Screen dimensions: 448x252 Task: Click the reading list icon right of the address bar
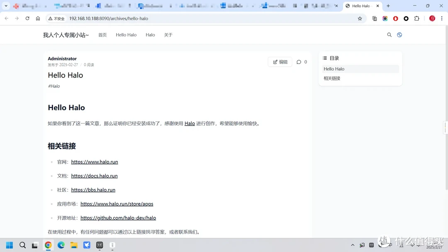pyautogui.click(x=375, y=19)
